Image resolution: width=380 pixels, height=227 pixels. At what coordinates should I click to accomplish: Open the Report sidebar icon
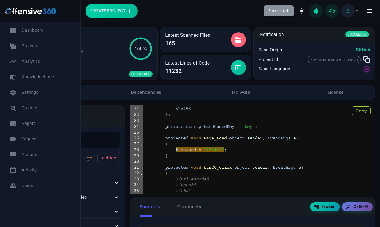pos(13,123)
